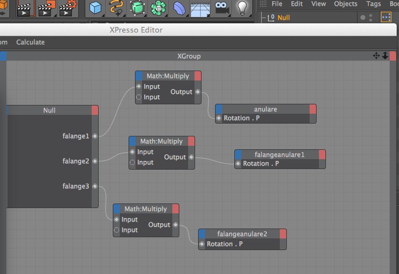Open the Tags menu
The width and height of the screenshot is (399, 274).
pos(373,4)
